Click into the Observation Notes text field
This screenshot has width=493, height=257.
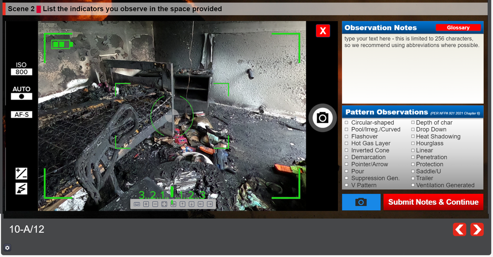coord(412,69)
